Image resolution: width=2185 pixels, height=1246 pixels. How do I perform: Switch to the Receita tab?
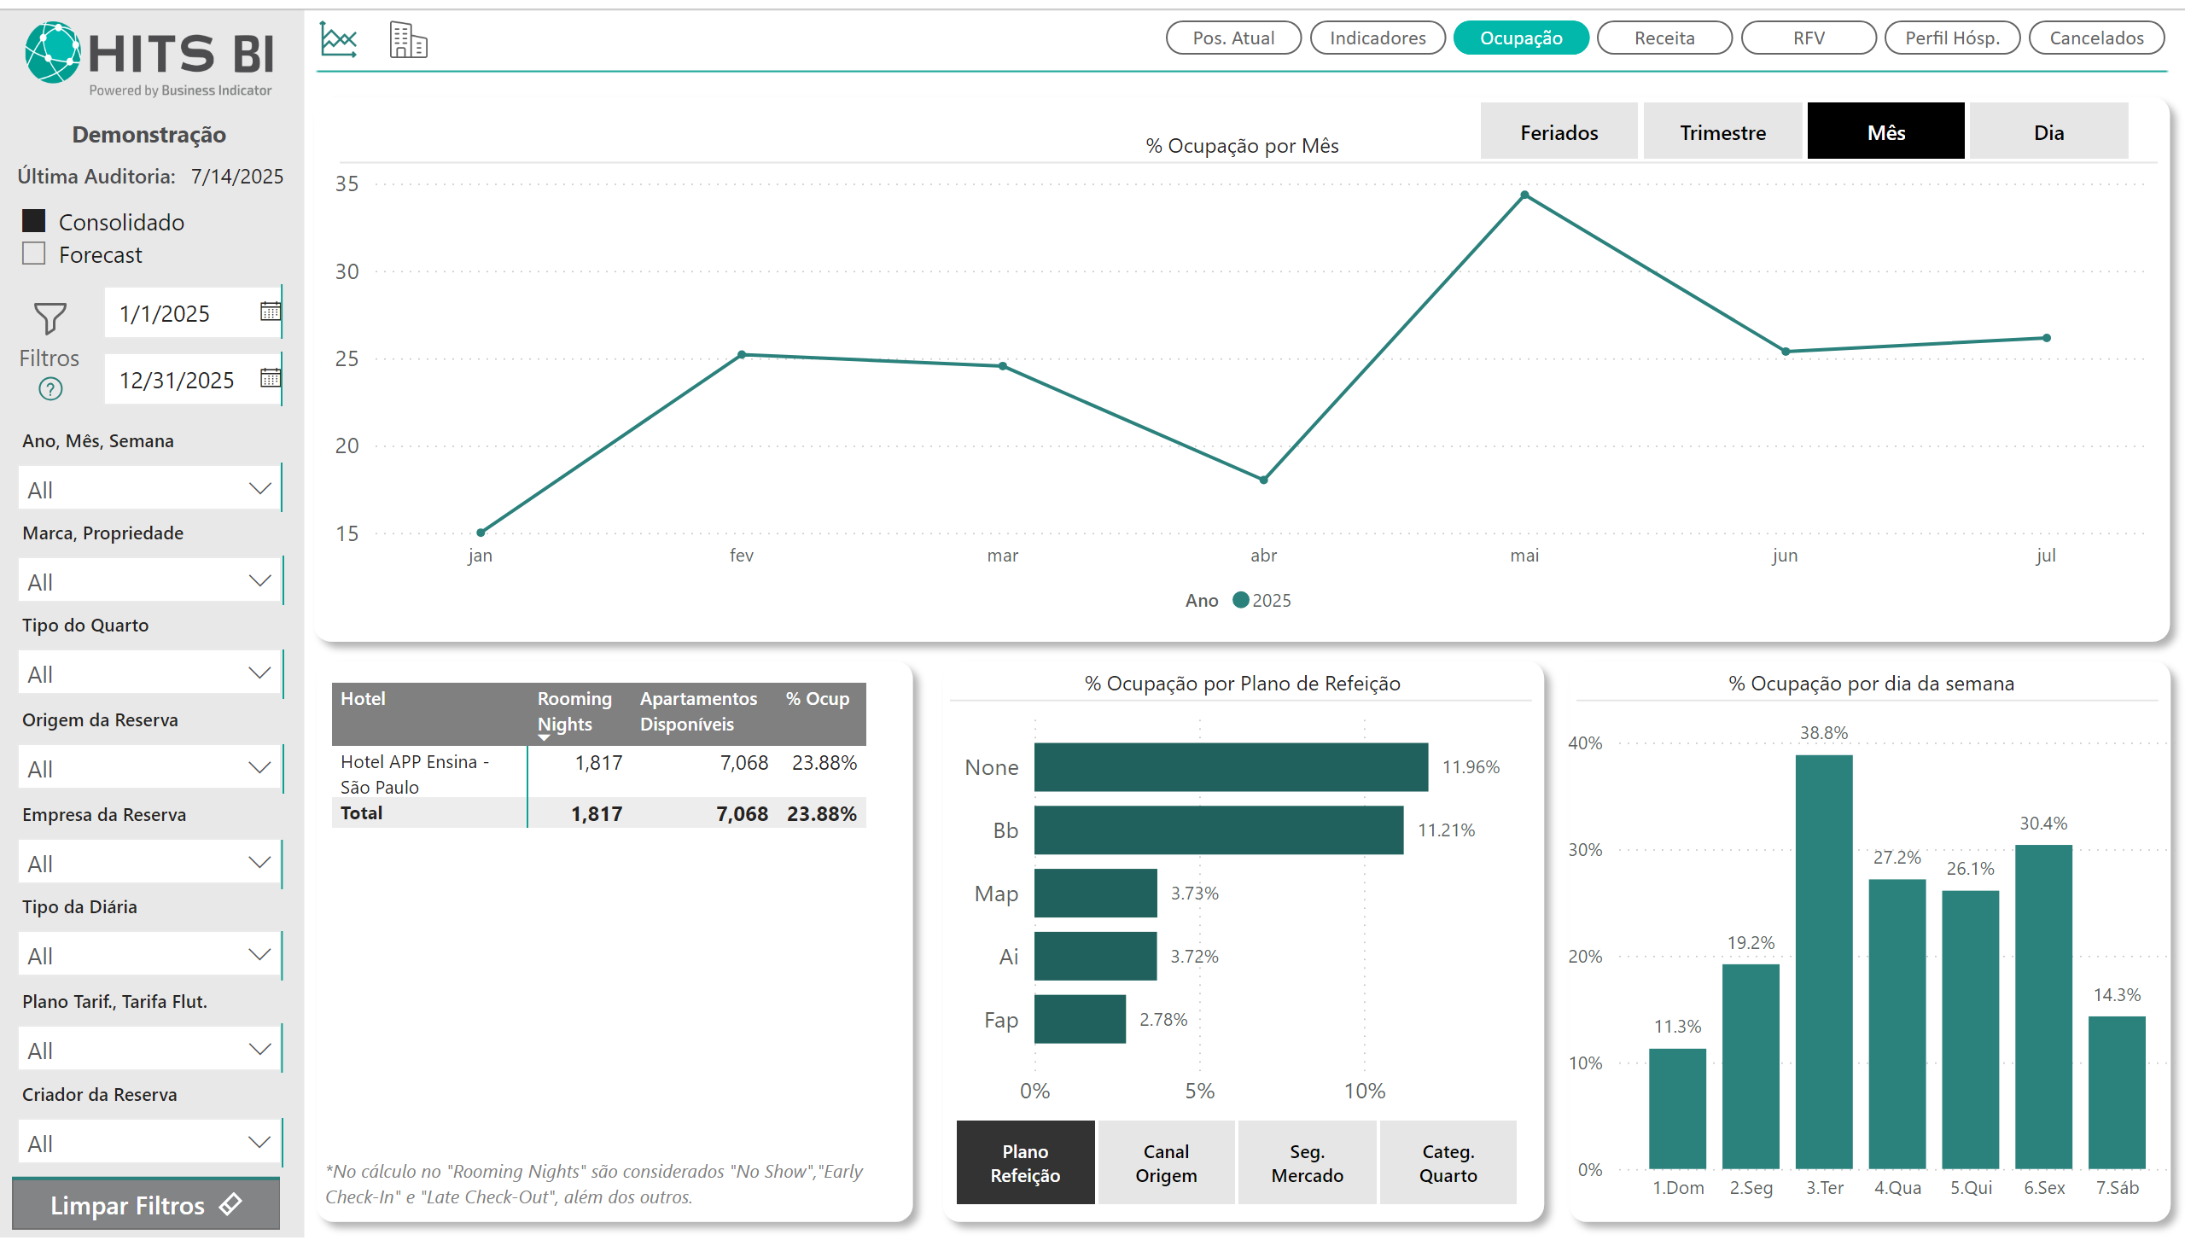(x=1664, y=38)
